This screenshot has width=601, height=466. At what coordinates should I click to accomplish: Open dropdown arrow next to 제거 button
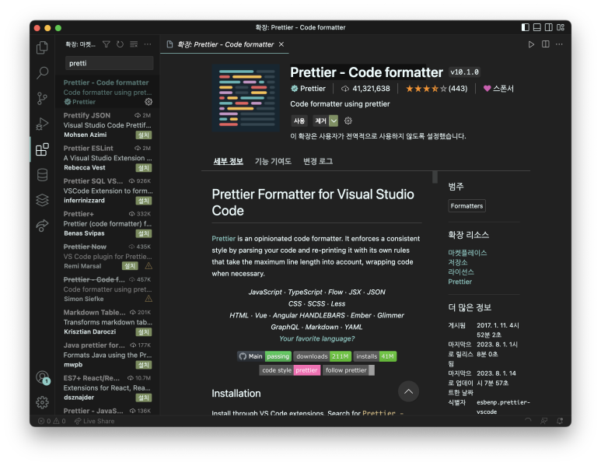tap(334, 121)
